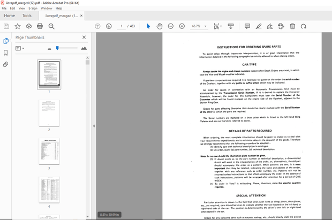Click the Save file icon
The height and width of the screenshot is (220, 332).
click(6, 26)
